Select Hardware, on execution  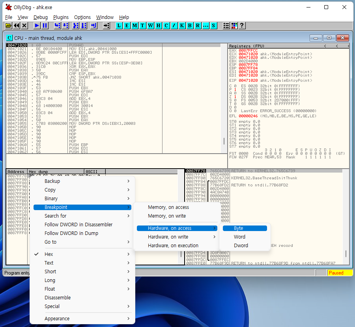177,246
